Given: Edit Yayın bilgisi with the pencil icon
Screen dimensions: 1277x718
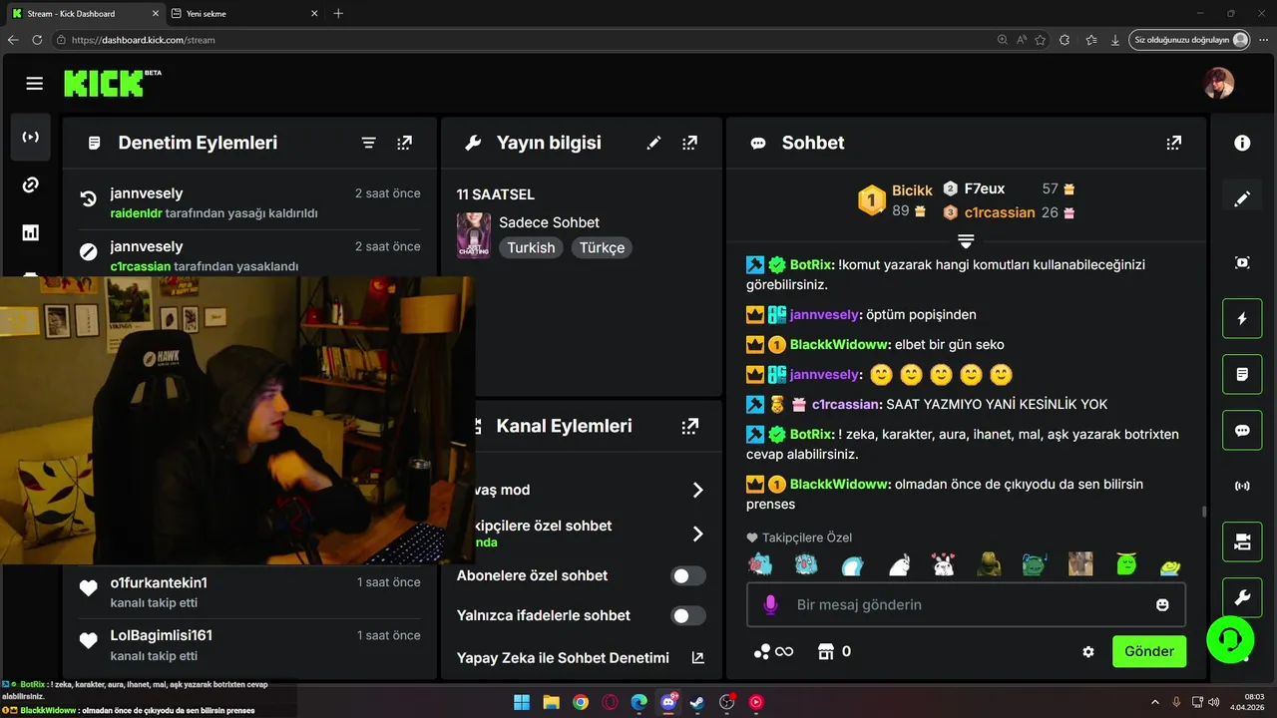Looking at the screenshot, I should [x=653, y=143].
